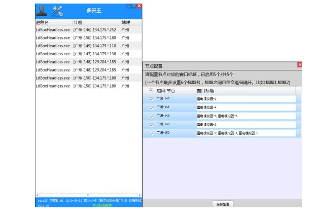Uncheck the 广州-146 node checkbox
Viewport: 319px width, 220px height.
point(151,99)
